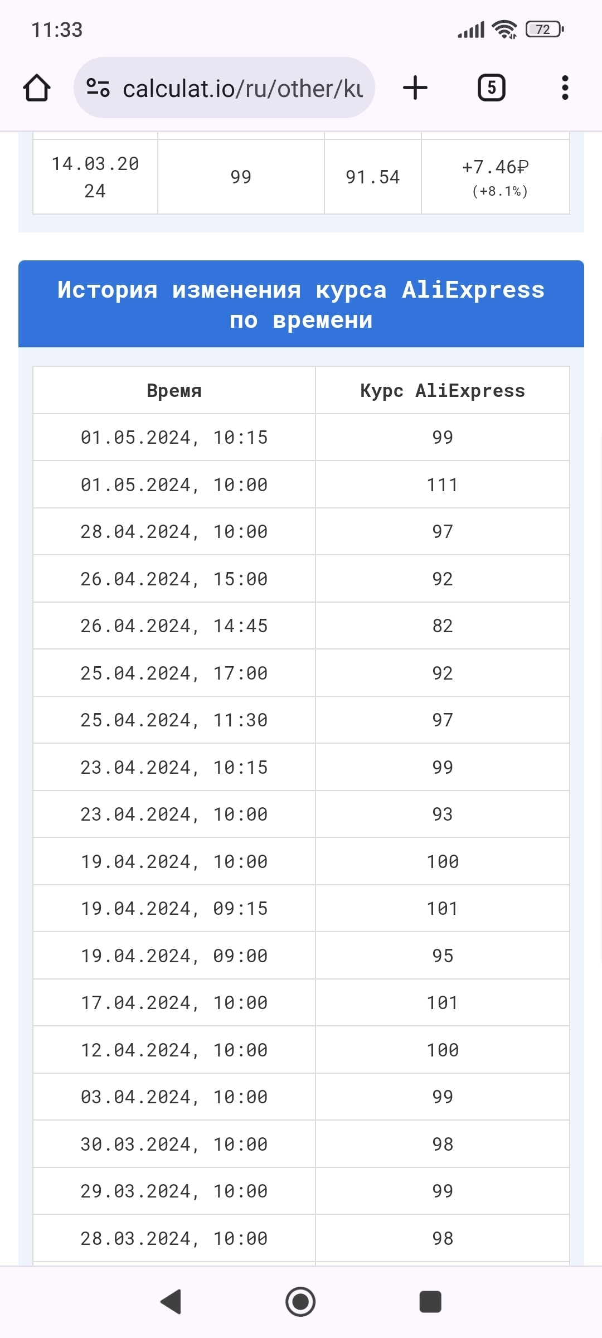Select the row dated 01.05.2024, 10:15
This screenshot has width=602, height=1338.
pos(174,438)
